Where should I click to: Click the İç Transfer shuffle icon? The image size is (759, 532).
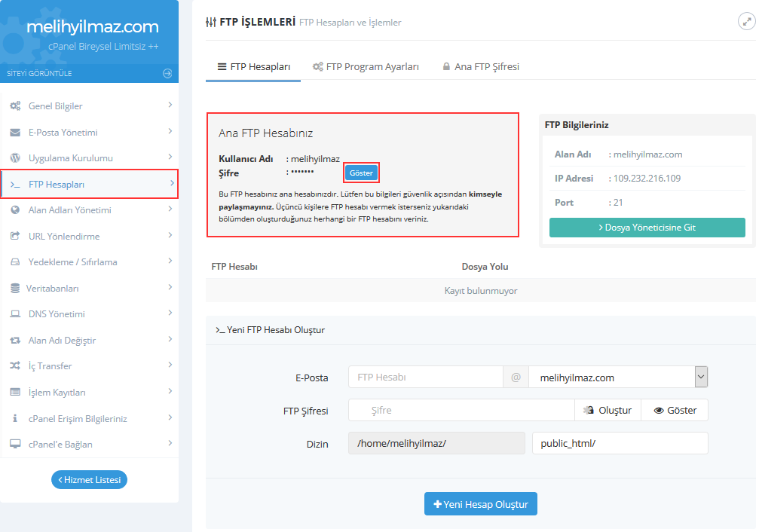[15, 366]
